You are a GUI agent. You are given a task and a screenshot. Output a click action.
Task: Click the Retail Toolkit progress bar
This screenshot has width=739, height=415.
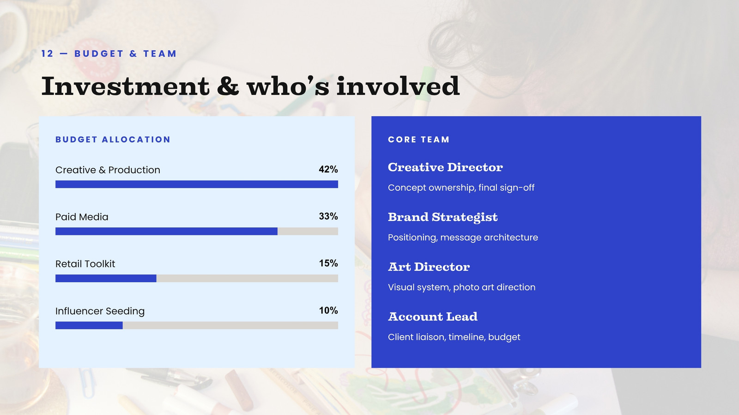(197, 278)
